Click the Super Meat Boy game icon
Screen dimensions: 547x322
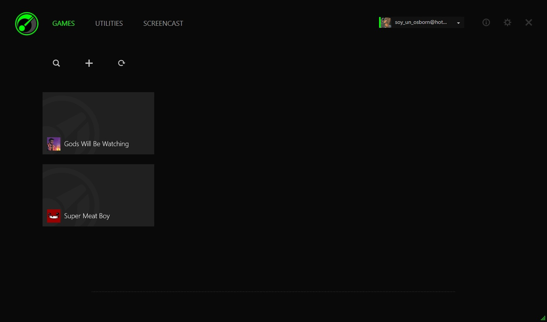click(54, 216)
